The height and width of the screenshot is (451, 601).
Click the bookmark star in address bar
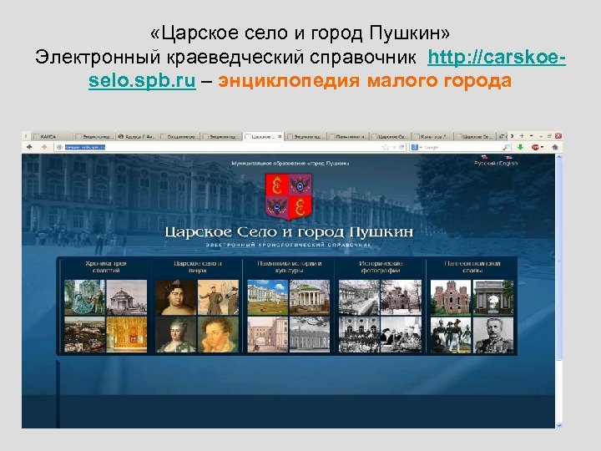(386, 147)
